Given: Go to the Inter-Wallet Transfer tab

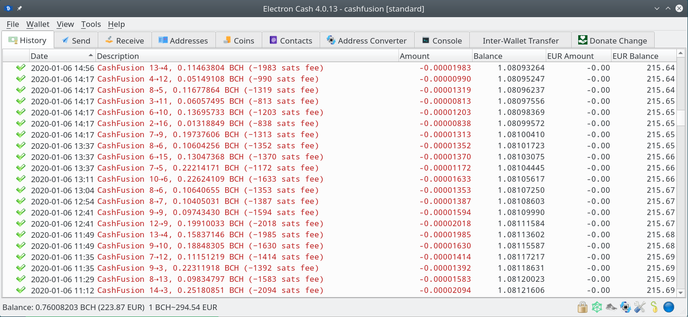Looking at the screenshot, I should coord(520,40).
